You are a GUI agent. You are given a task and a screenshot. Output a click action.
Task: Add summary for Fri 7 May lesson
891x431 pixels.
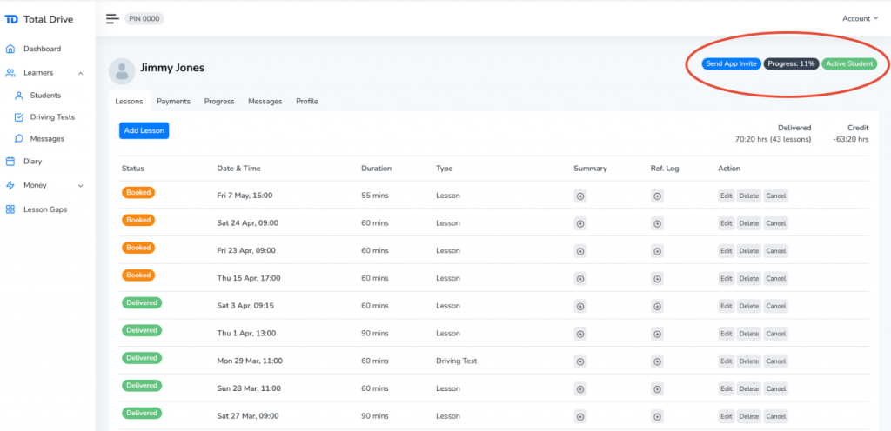pyautogui.click(x=580, y=196)
